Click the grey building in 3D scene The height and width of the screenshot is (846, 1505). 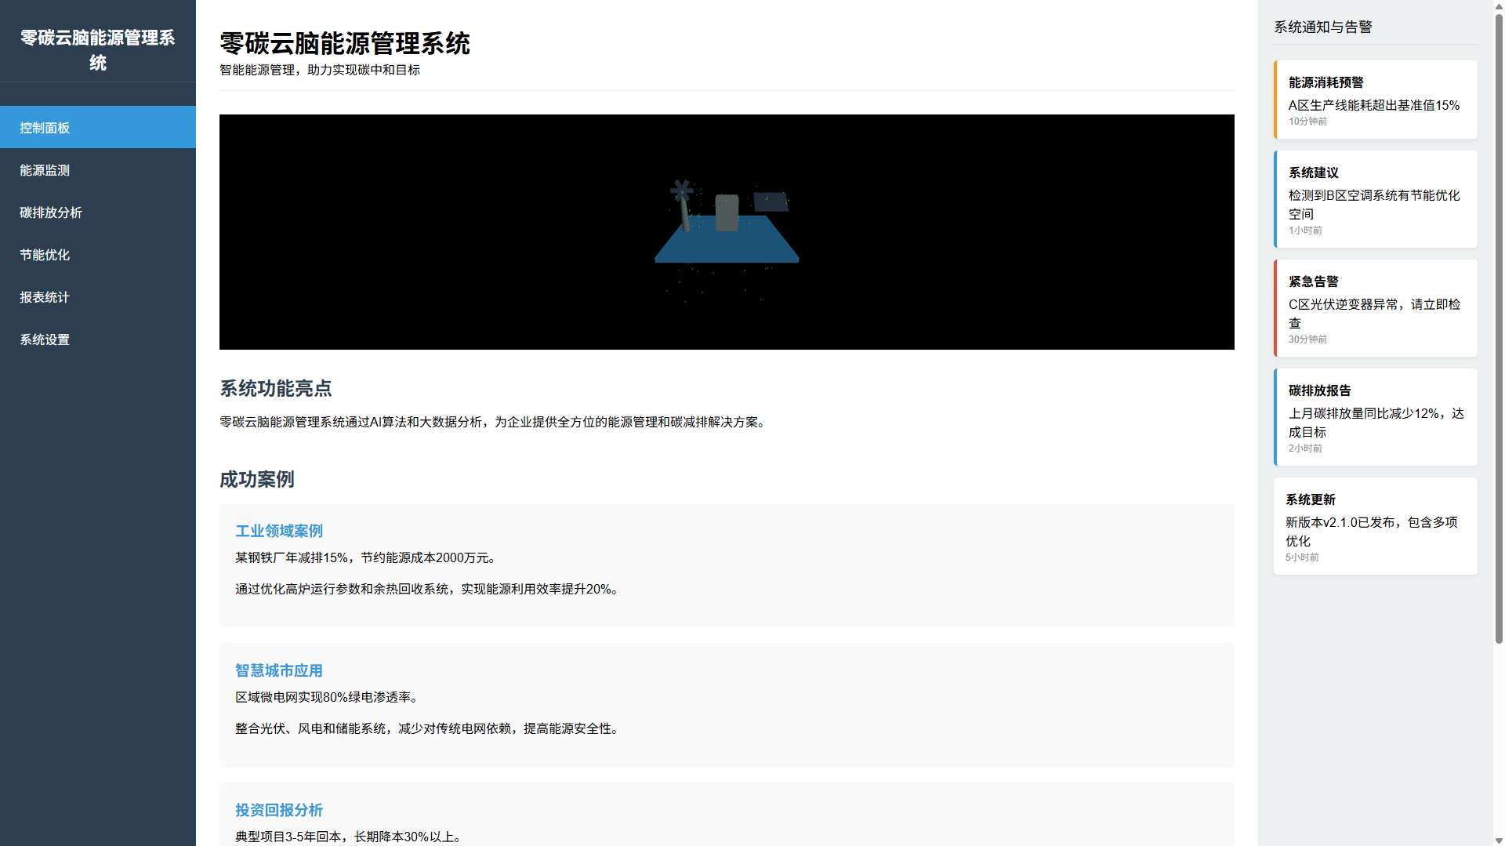(x=727, y=213)
